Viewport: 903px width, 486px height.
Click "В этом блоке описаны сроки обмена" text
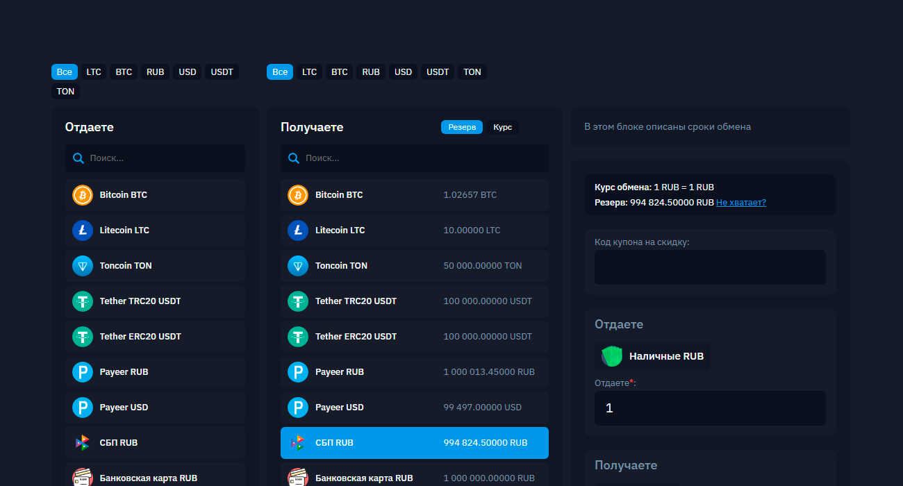point(668,127)
